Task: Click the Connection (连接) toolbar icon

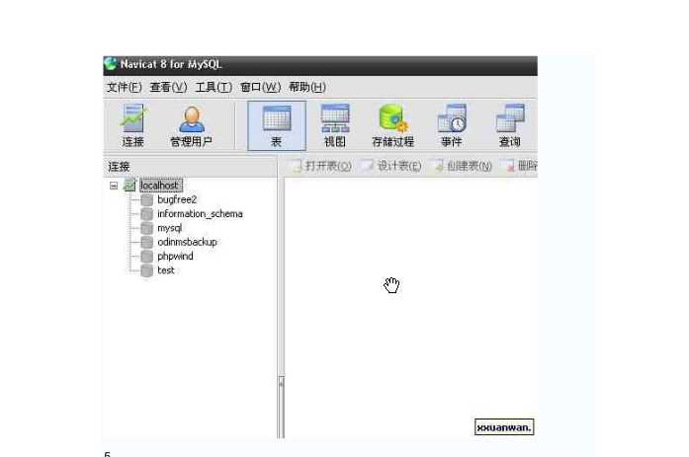Action: pyautogui.click(x=133, y=125)
